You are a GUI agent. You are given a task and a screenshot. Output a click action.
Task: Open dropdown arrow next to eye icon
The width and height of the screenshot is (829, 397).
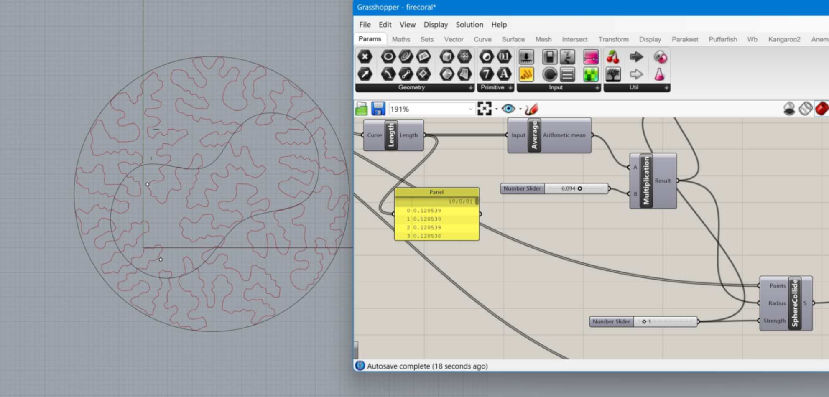[520, 109]
